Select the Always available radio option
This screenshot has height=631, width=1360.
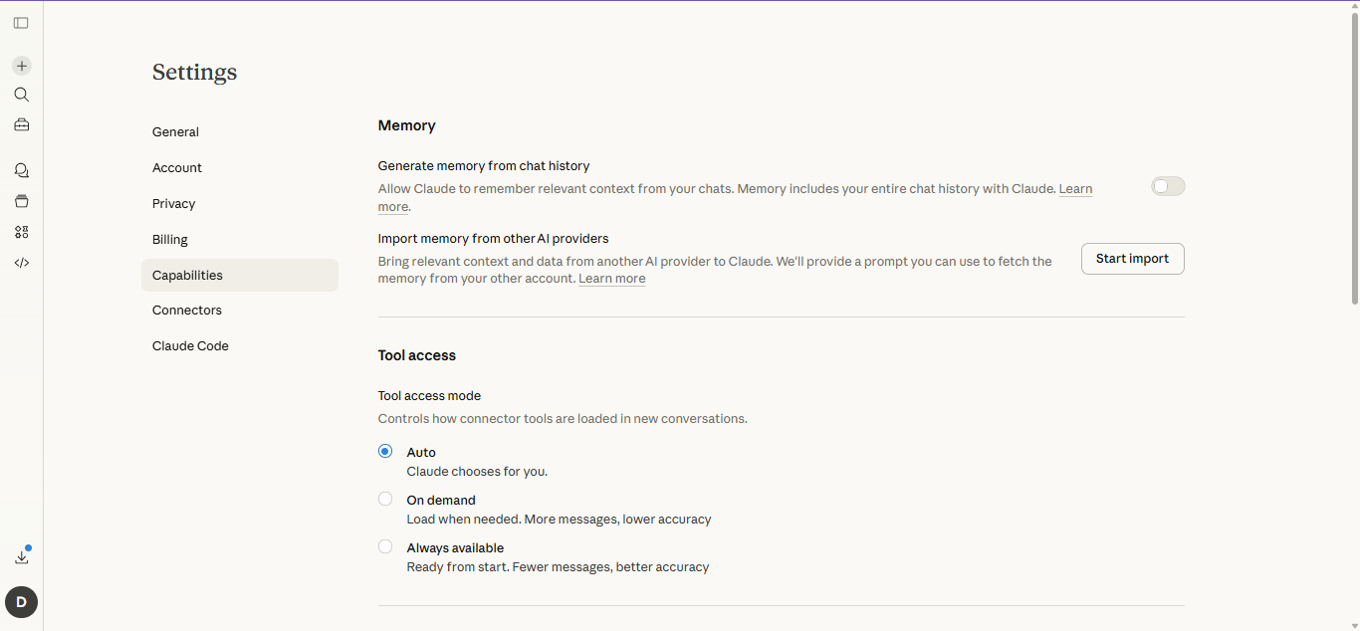tap(385, 546)
